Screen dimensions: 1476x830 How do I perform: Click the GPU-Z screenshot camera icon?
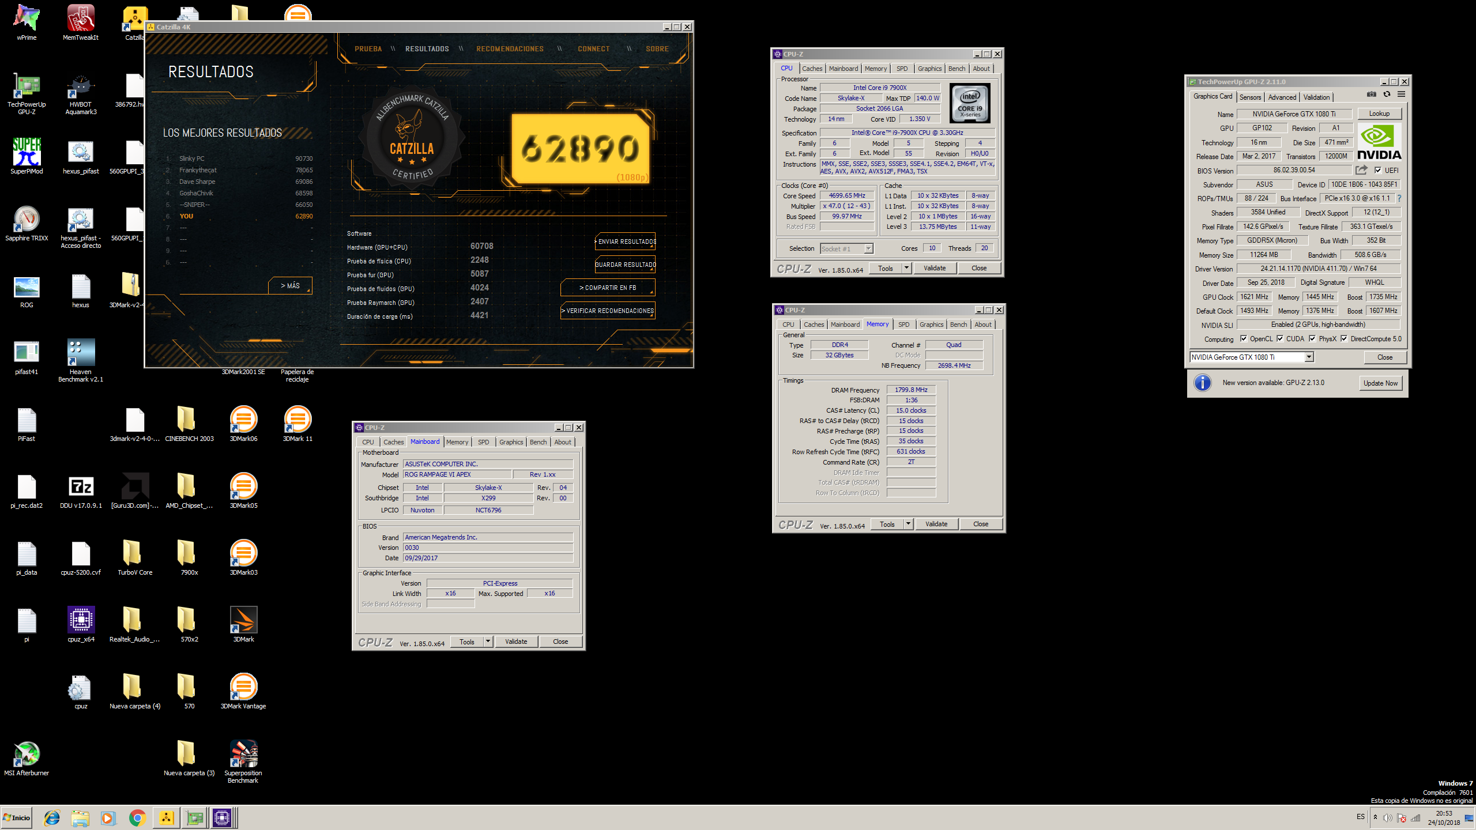(x=1372, y=94)
